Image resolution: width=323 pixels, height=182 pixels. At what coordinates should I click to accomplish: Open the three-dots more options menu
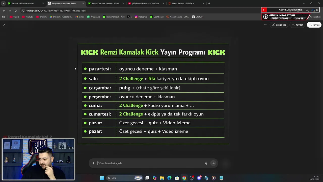265,25
